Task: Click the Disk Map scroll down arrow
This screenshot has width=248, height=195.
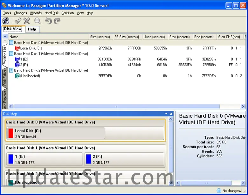Action: (x=171, y=183)
